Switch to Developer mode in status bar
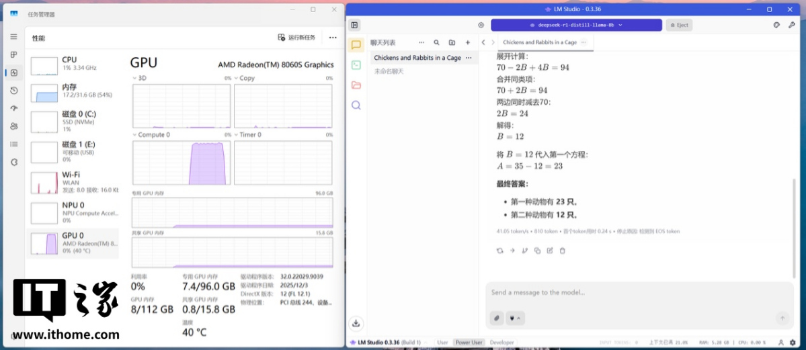 click(x=501, y=343)
